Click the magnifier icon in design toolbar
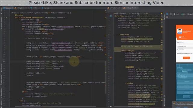This screenshot has width=193, height=108. pos(171,14)
